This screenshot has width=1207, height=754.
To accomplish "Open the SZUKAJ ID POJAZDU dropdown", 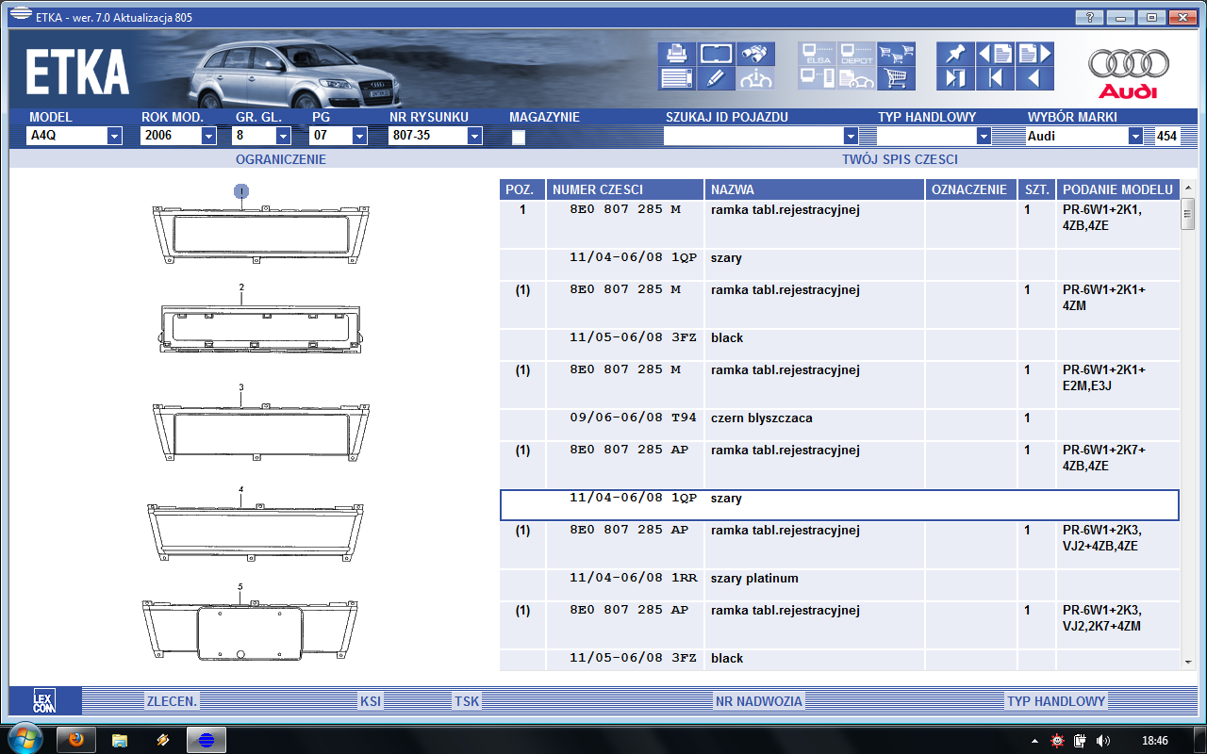I will (x=851, y=136).
